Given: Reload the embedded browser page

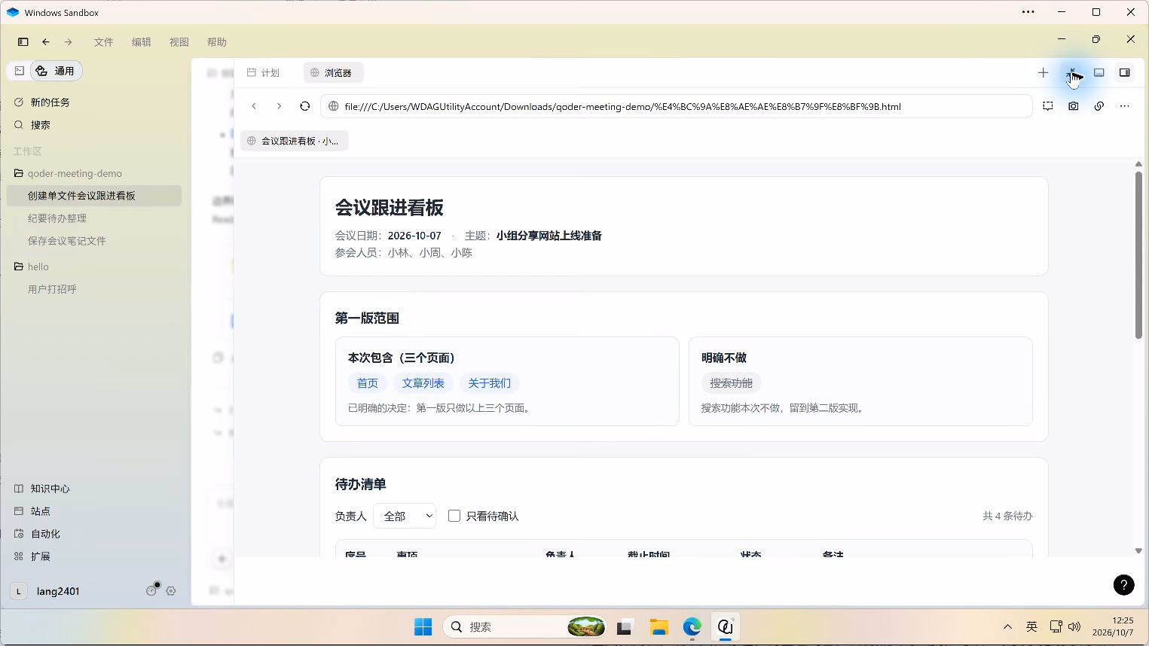Looking at the screenshot, I should tap(304, 106).
